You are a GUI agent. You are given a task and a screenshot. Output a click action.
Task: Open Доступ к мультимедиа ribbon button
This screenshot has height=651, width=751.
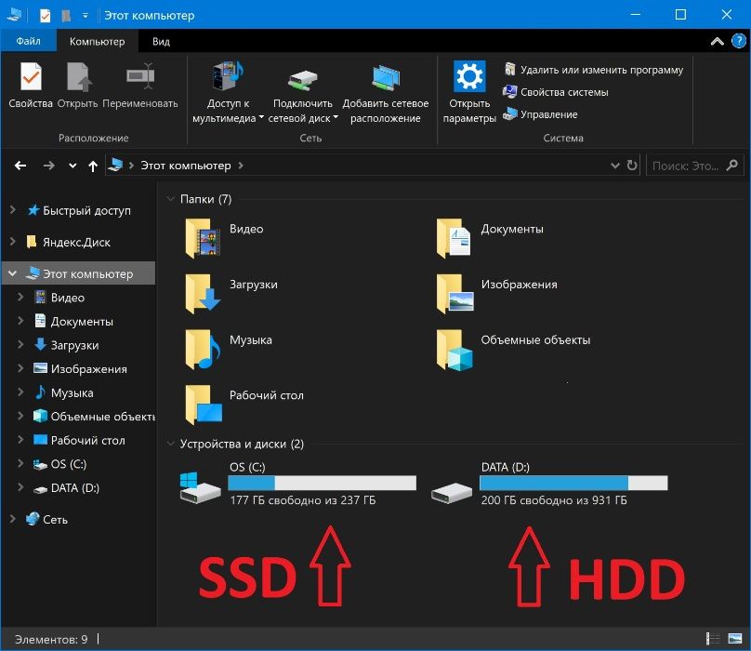pos(228,91)
